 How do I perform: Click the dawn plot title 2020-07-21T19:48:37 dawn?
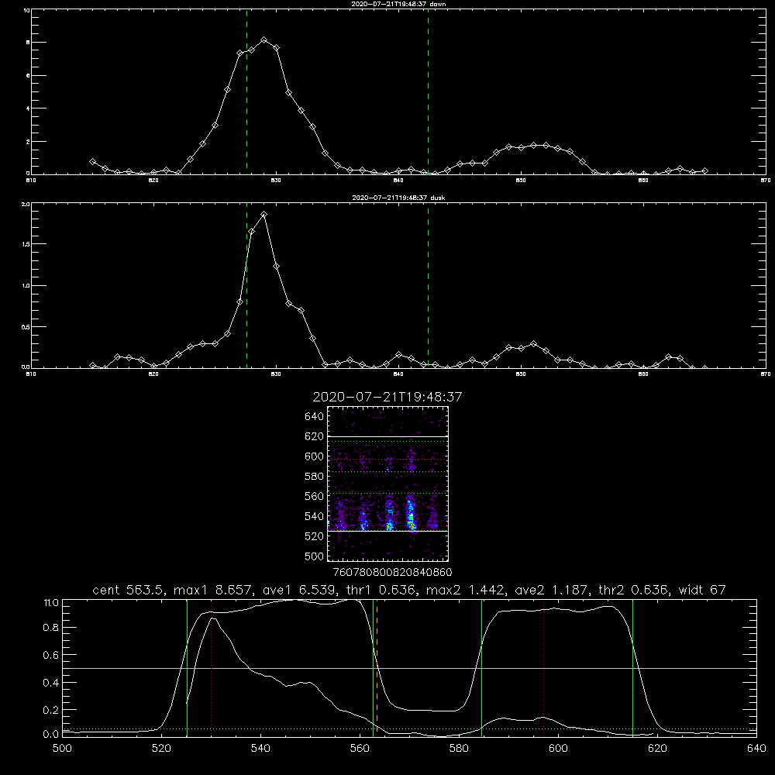pyautogui.click(x=398, y=4)
